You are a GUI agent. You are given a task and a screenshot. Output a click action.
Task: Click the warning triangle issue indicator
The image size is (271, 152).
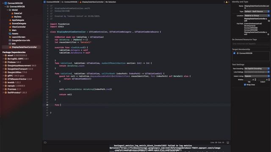pos(227,2)
